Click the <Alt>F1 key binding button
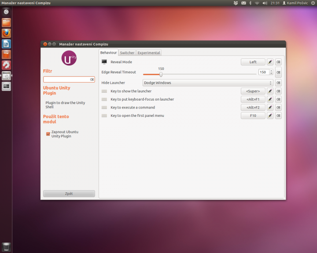This screenshot has width=317, height=253. click(253, 99)
